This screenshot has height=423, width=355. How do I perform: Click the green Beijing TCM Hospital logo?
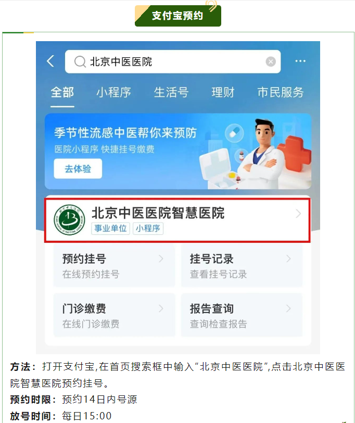[x=69, y=220]
